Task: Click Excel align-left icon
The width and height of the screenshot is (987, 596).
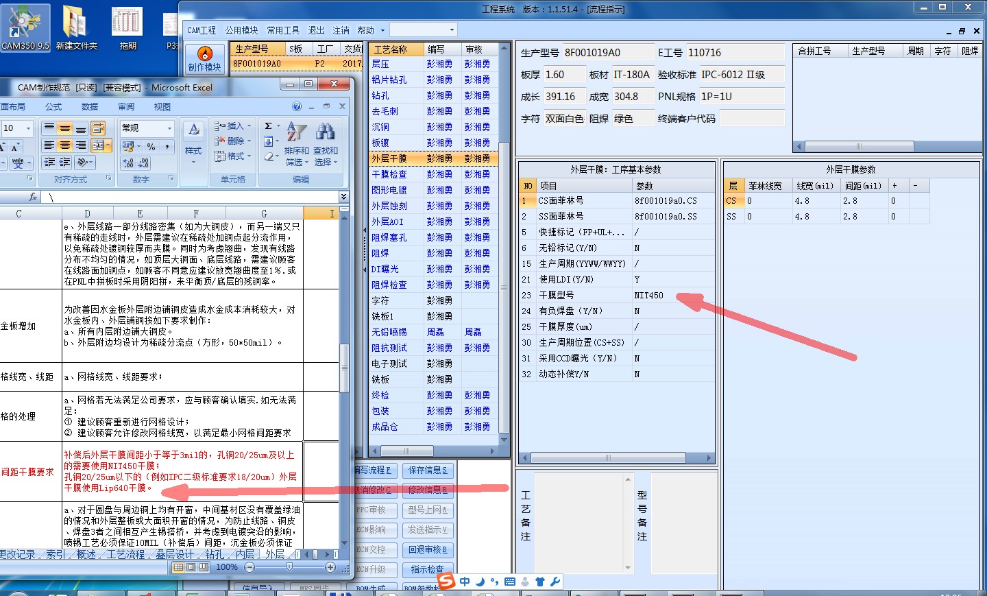Action: pos(49,145)
